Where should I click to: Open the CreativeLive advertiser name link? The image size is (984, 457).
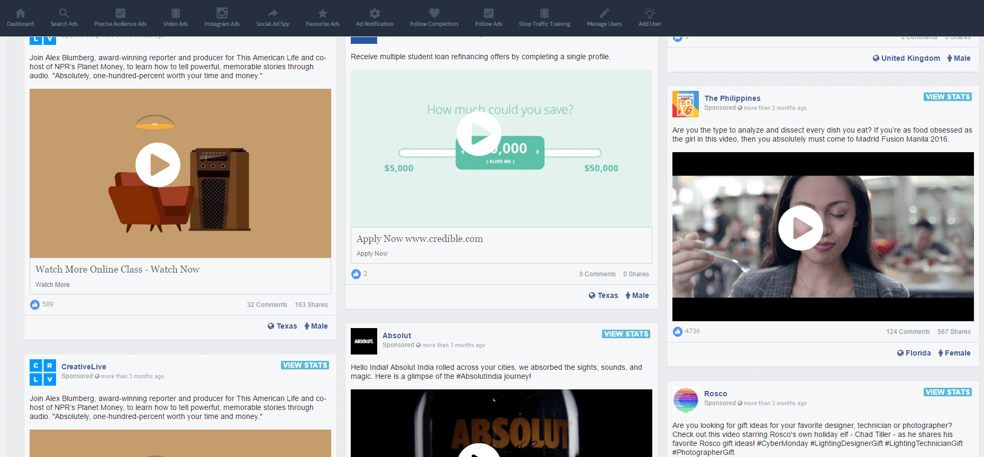[x=84, y=367]
